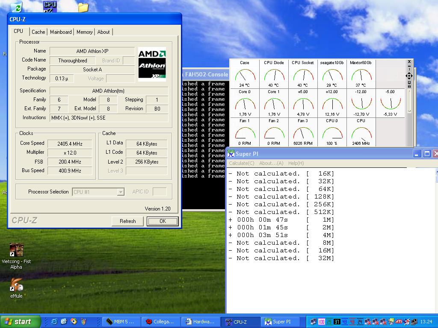Switch to the Memory tab in CPU-Z
This screenshot has height=328, width=438.
pyautogui.click(x=84, y=32)
